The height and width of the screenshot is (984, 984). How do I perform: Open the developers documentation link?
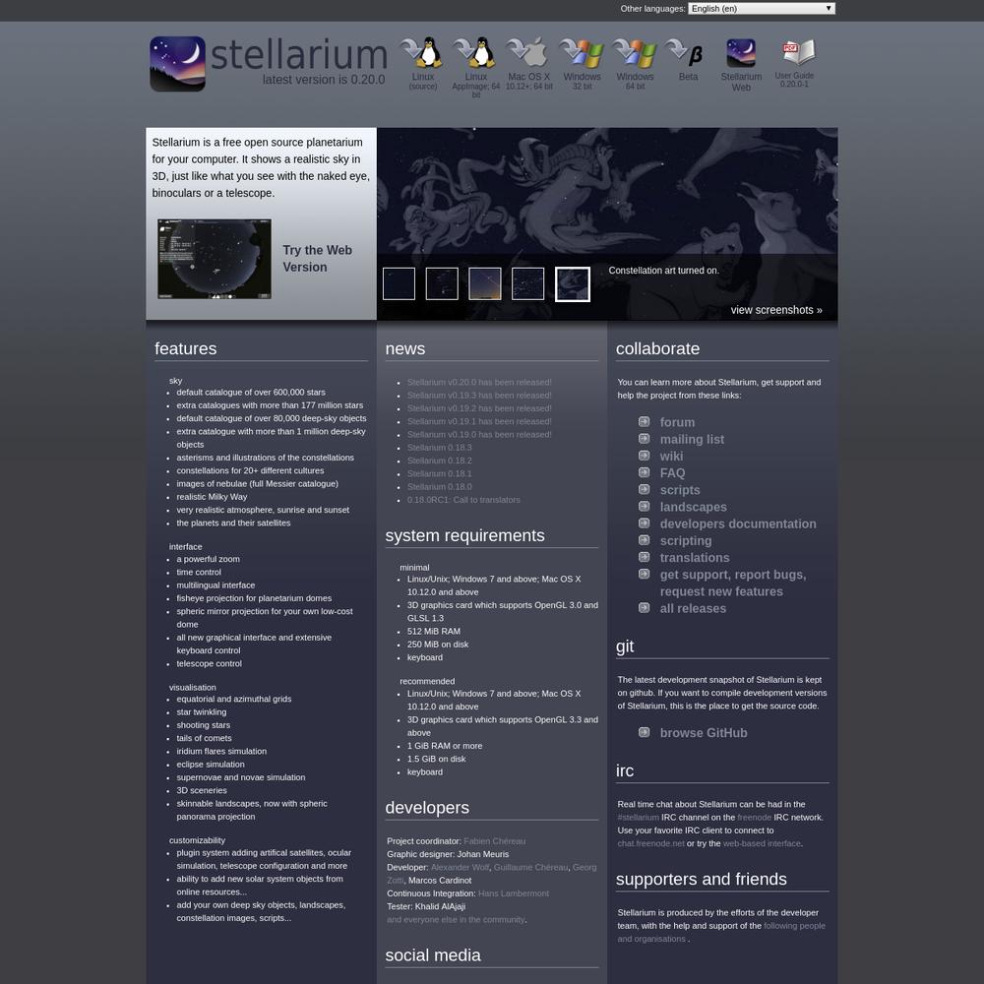pos(738,524)
